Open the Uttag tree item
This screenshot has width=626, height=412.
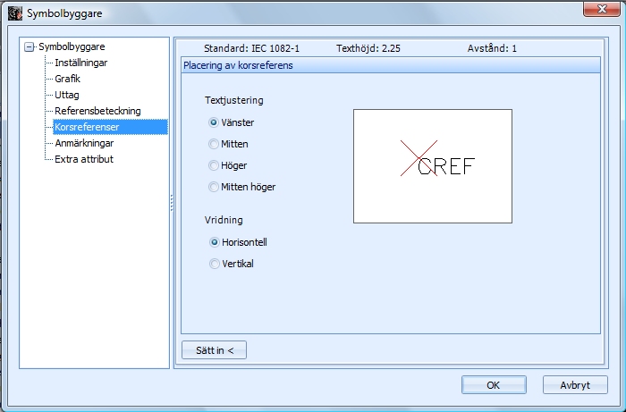[67, 95]
